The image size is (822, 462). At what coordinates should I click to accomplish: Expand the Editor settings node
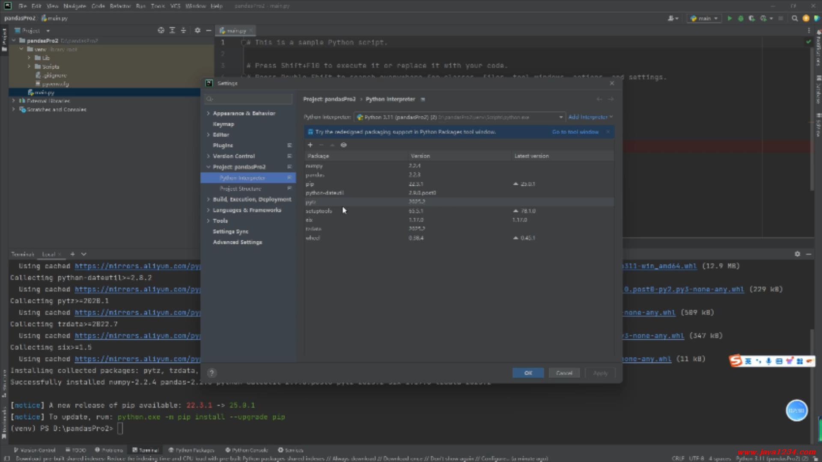(x=208, y=135)
